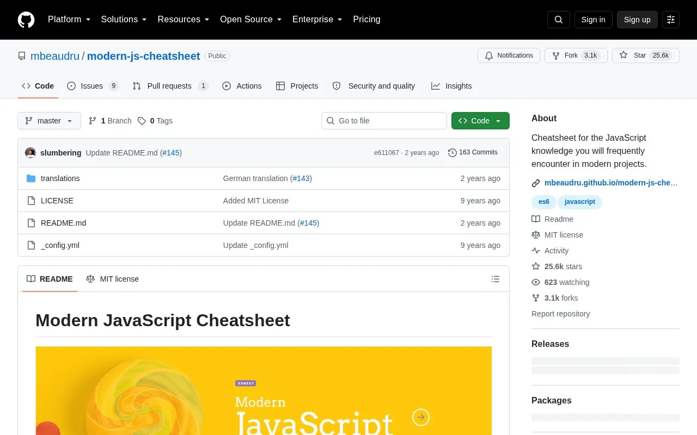The height and width of the screenshot is (435, 697).
Task: Click the Notifications button
Action: 509,55
